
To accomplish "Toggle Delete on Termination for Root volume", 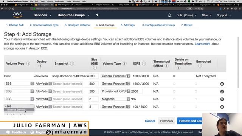I will [x=174, y=76].
